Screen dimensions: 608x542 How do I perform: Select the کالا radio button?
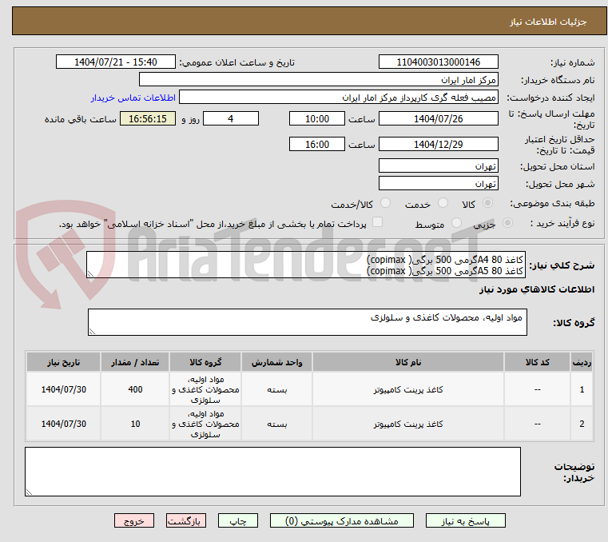pyautogui.click(x=488, y=203)
